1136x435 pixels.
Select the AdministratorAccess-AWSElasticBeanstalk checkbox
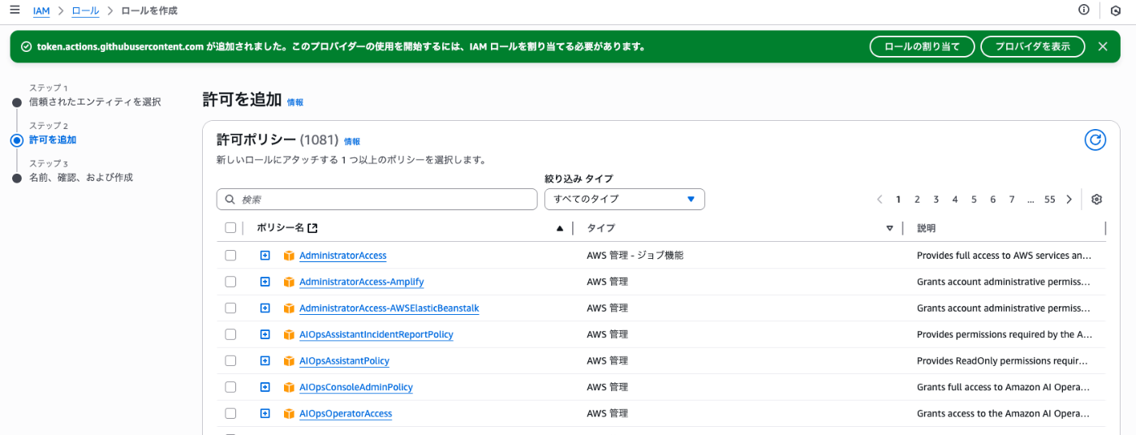[x=230, y=308]
